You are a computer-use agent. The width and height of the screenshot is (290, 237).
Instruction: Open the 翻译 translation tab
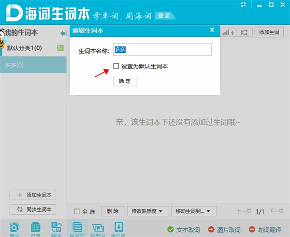56,229
